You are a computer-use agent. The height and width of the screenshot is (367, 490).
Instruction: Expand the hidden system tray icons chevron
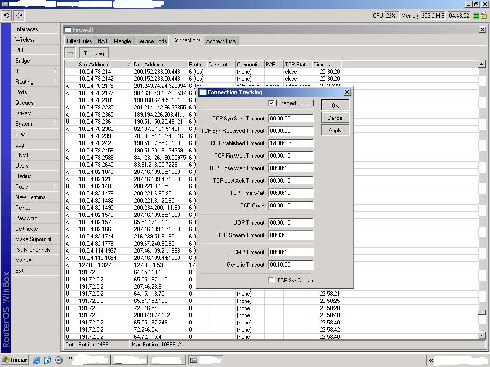pos(430,360)
